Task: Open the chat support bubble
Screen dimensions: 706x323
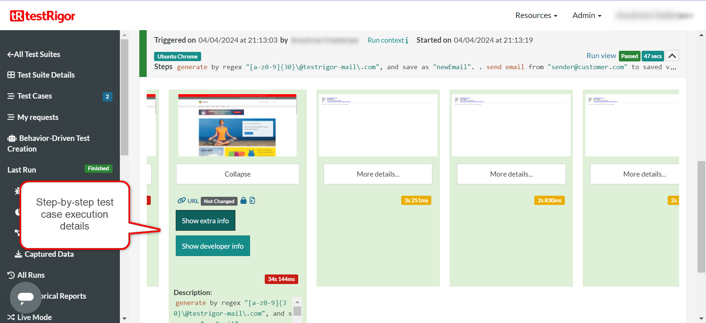Action: [25, 297]
